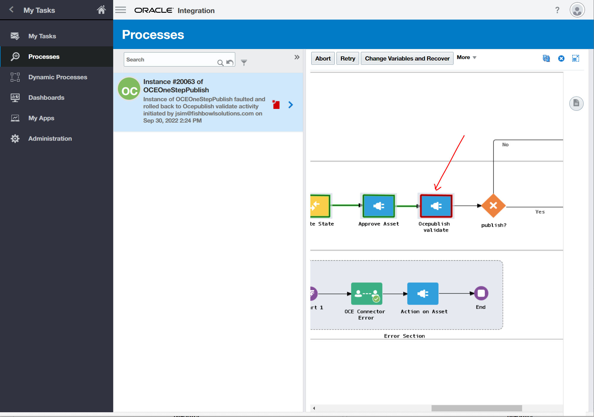Click the Approve Asset activity node

378,206
